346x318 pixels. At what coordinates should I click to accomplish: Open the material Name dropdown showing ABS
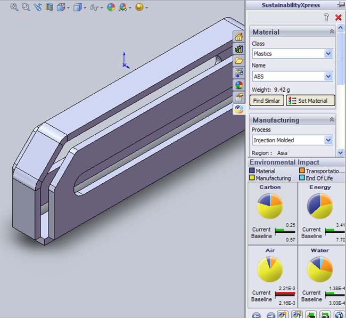328,76
